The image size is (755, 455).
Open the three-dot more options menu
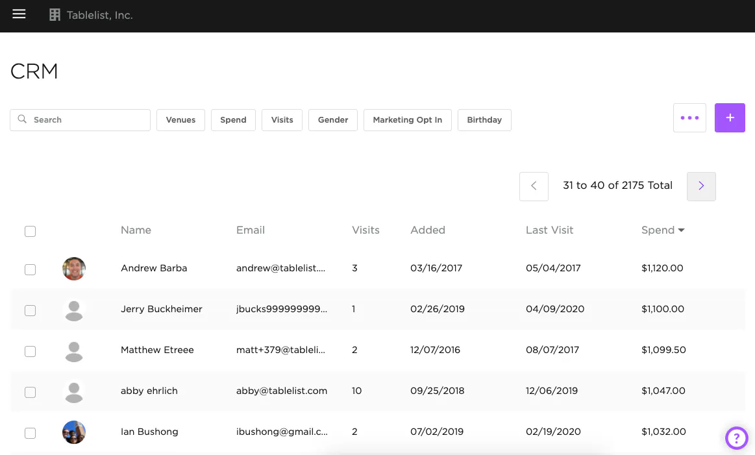[689, 118]
